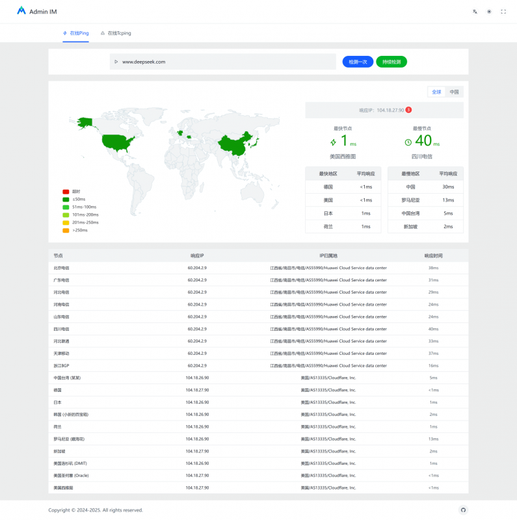Toggle the 超时 red legend entry
517x520 pixels.
tap(72, 191)
